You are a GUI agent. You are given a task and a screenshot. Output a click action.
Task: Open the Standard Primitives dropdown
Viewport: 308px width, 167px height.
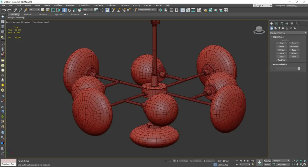coord(288,33)
